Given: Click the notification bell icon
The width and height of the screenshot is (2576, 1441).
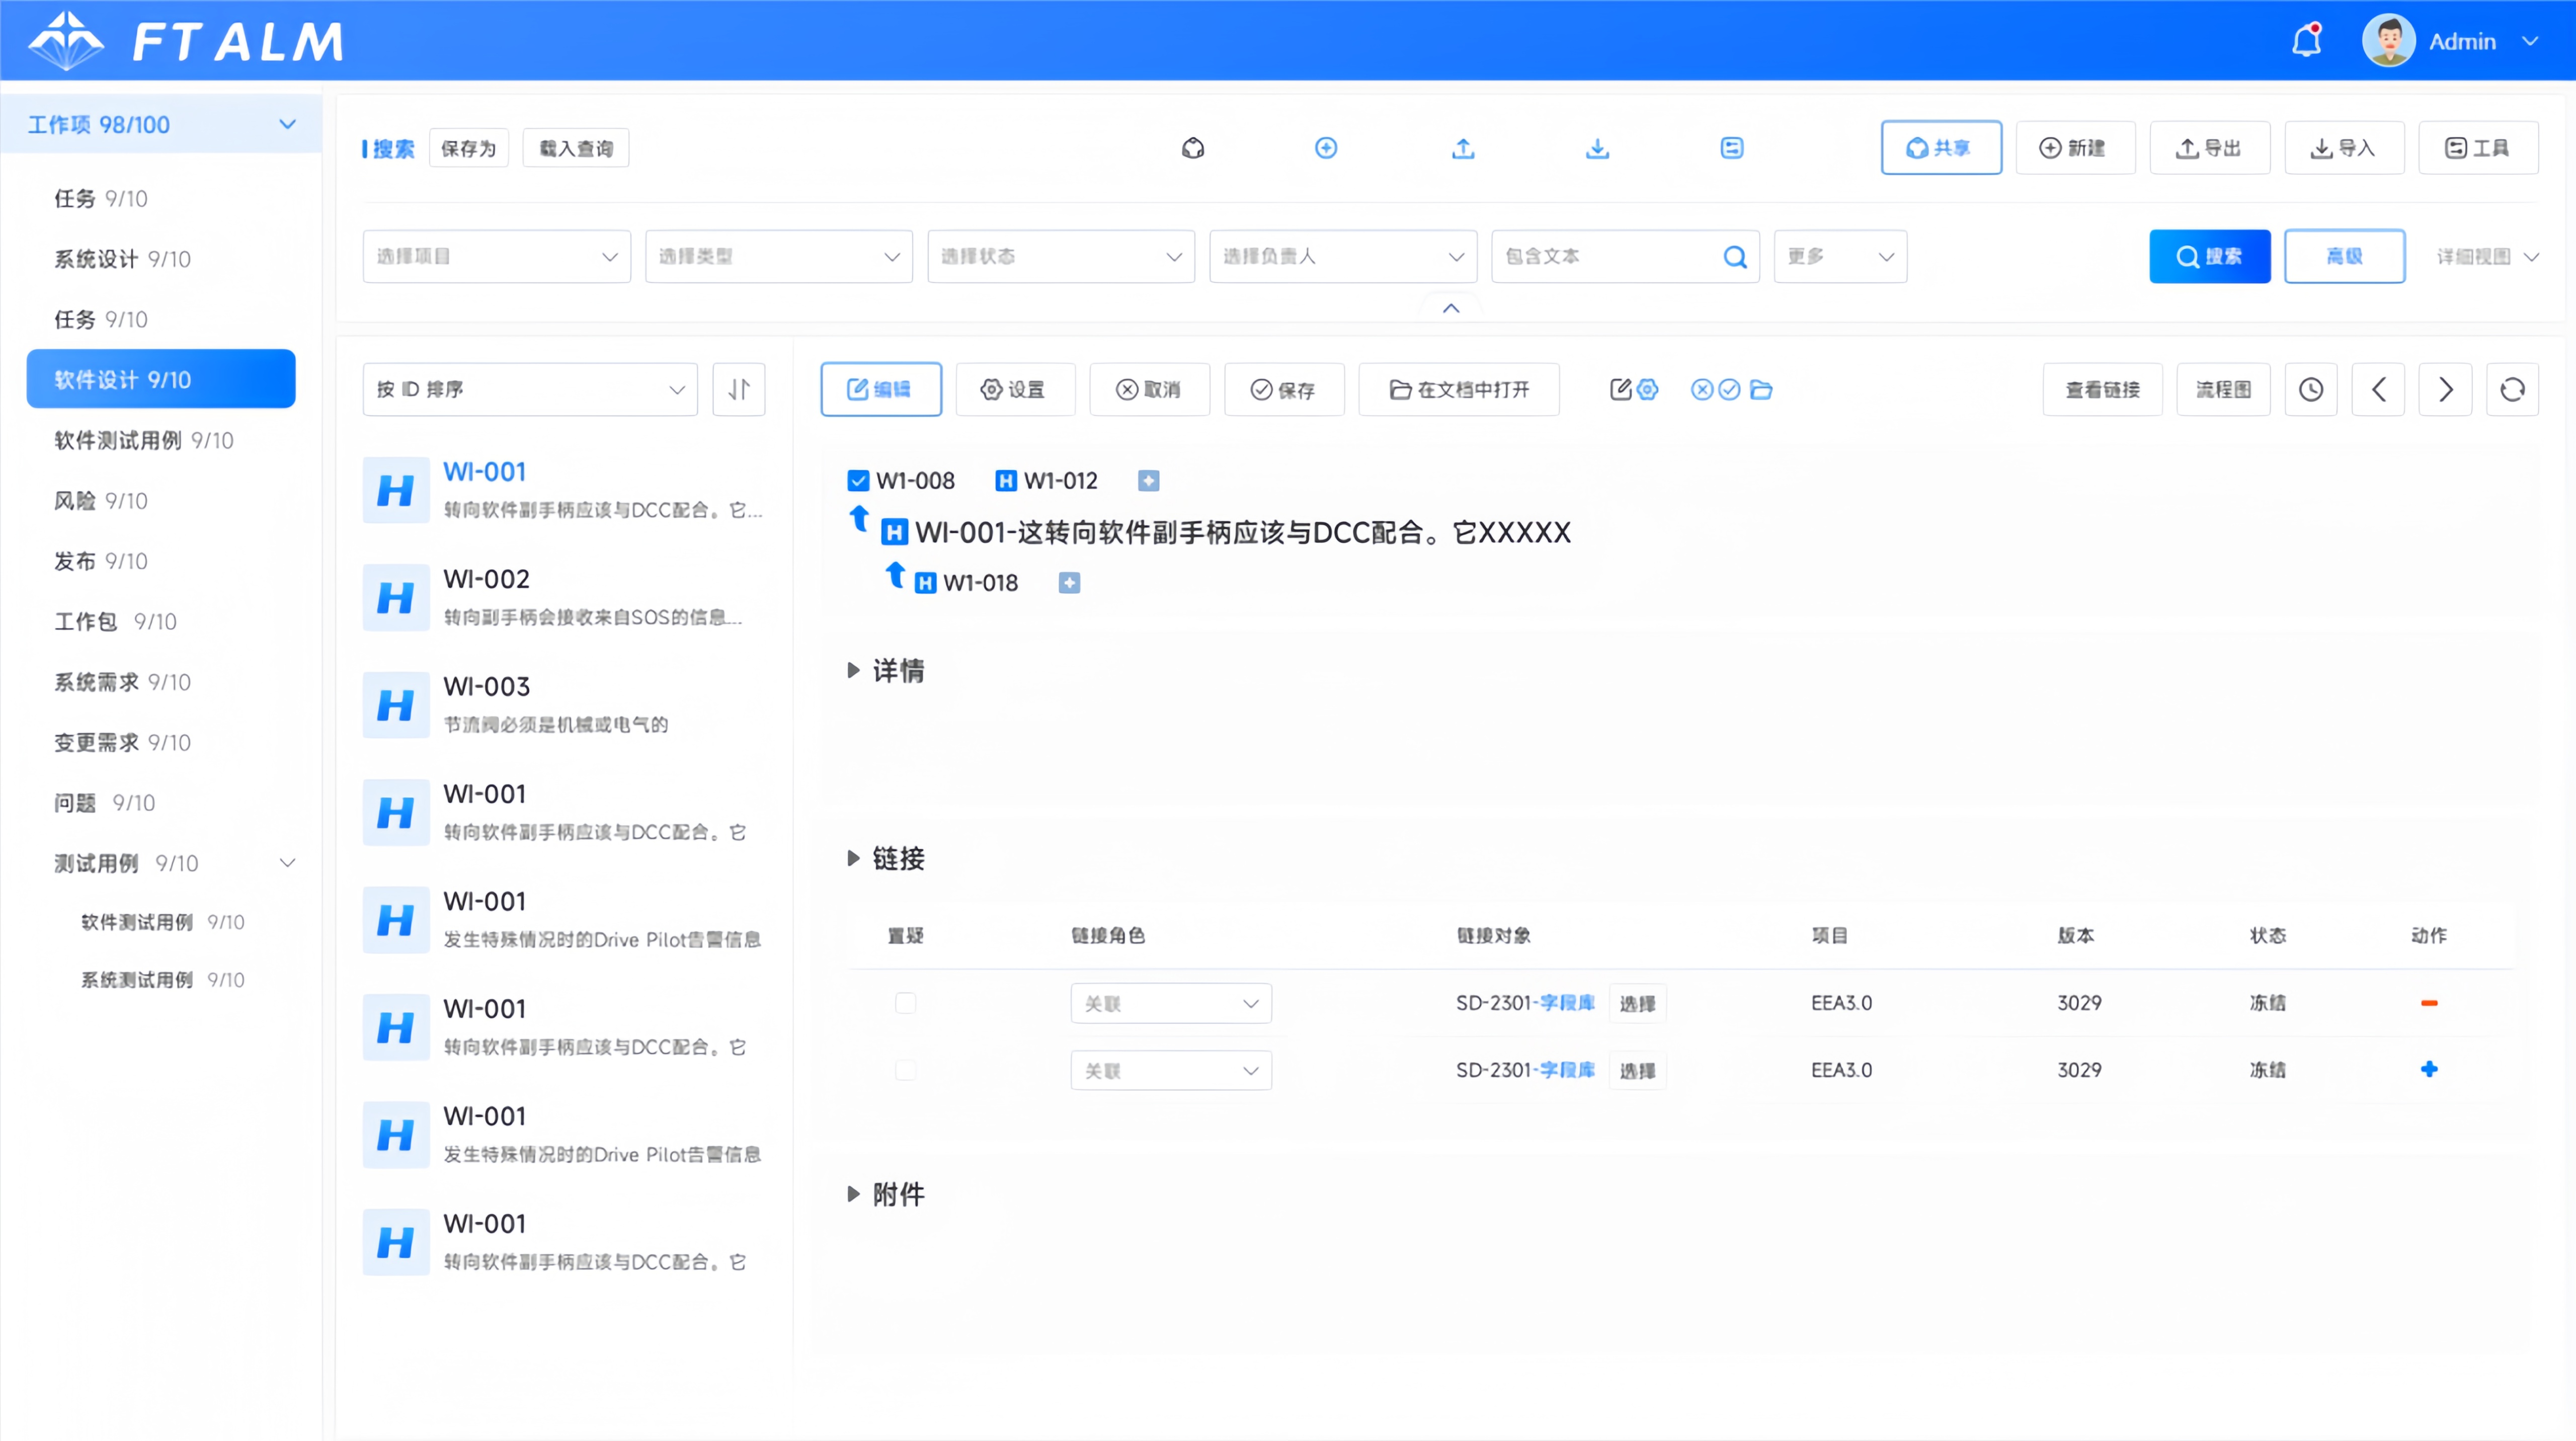Looking at the screenshot, I should click(2306, 41).
